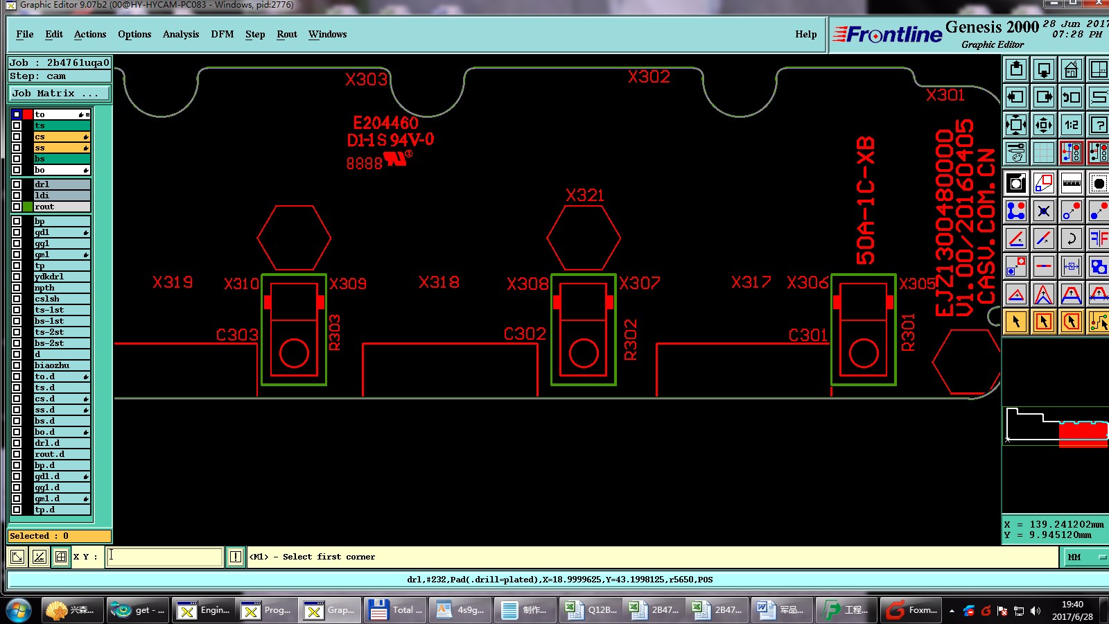The image size is (1109, 624).
Task: Toggle the grid display icon
Action: click(x=1044, y=153)
